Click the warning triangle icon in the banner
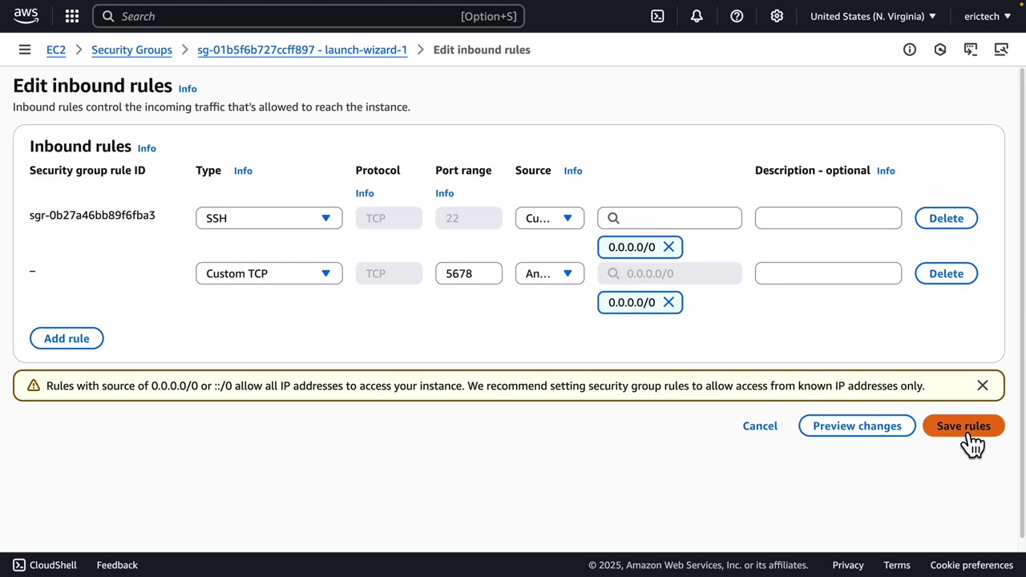1026x577 pixels. coord(34,385)
